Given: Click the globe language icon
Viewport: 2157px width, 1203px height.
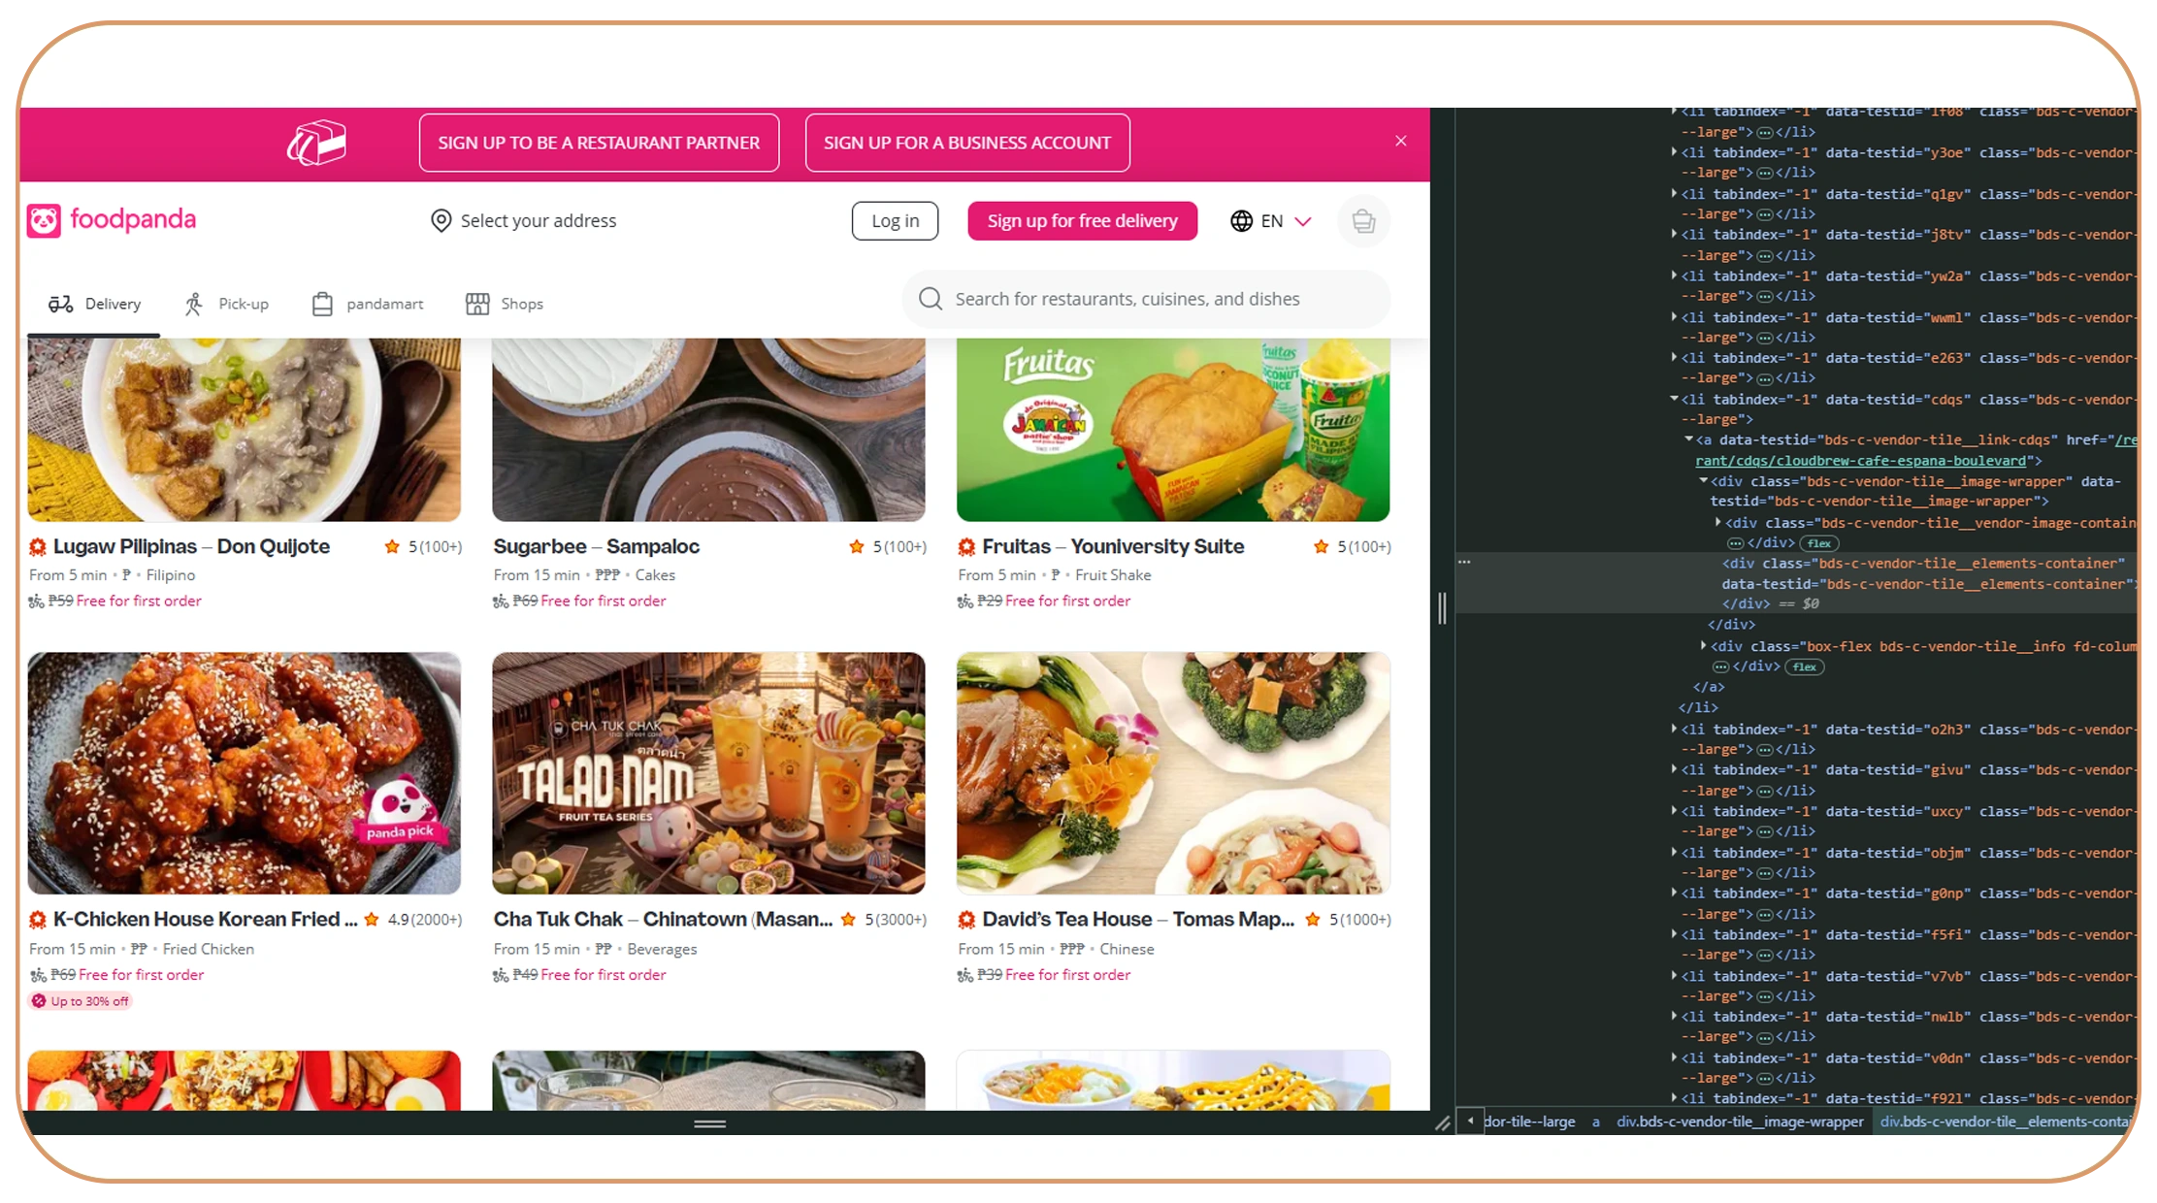Looking at the screenshot, I should coord(1241,221).
